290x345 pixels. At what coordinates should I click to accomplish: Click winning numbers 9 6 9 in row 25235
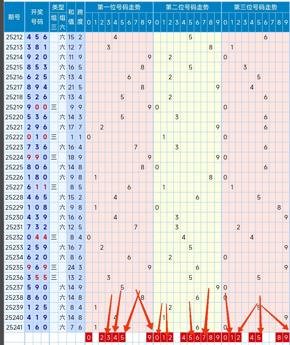click(37, 267)
